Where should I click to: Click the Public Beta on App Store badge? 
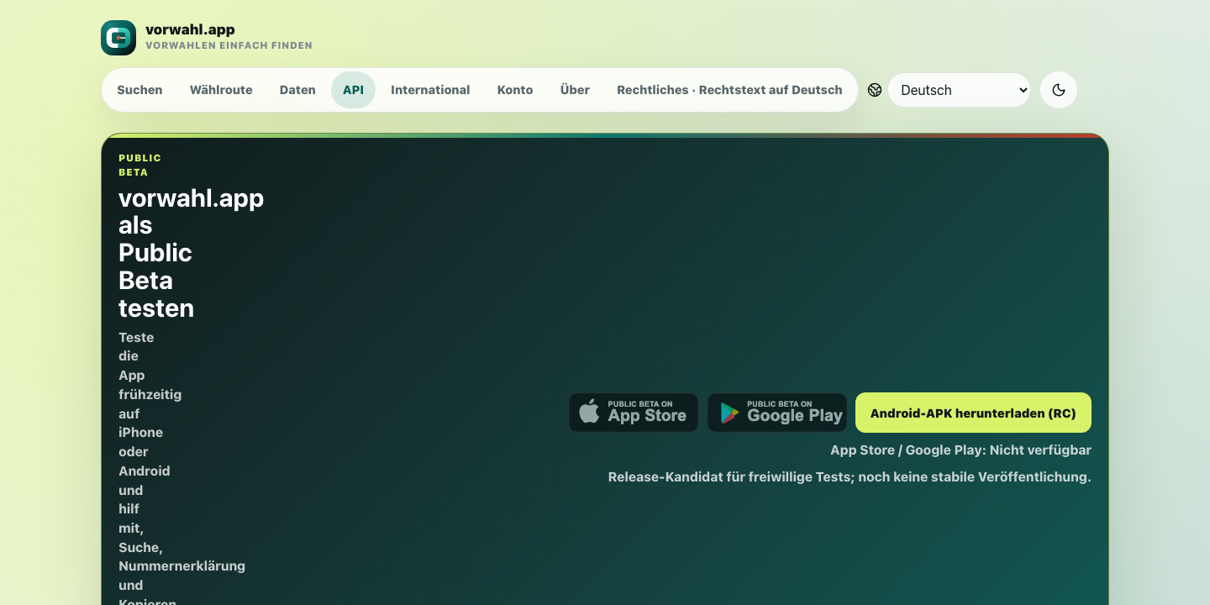[634, 413]
